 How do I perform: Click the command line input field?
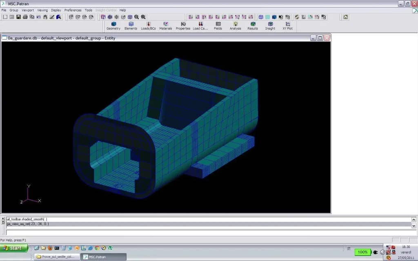[x=209, y=232]
